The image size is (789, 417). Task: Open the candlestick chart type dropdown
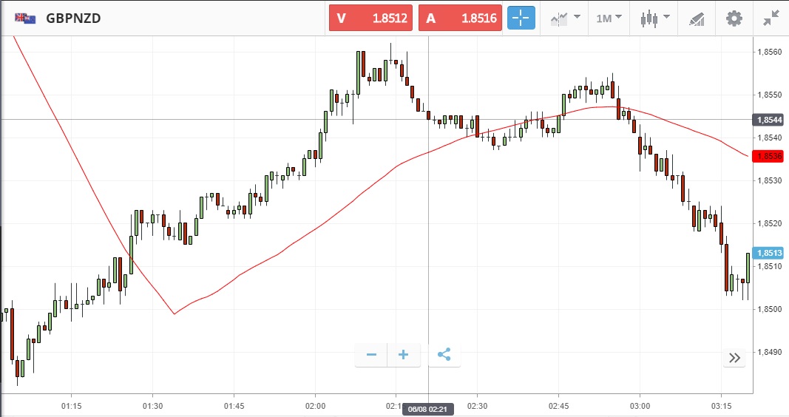tap(654, 18)
